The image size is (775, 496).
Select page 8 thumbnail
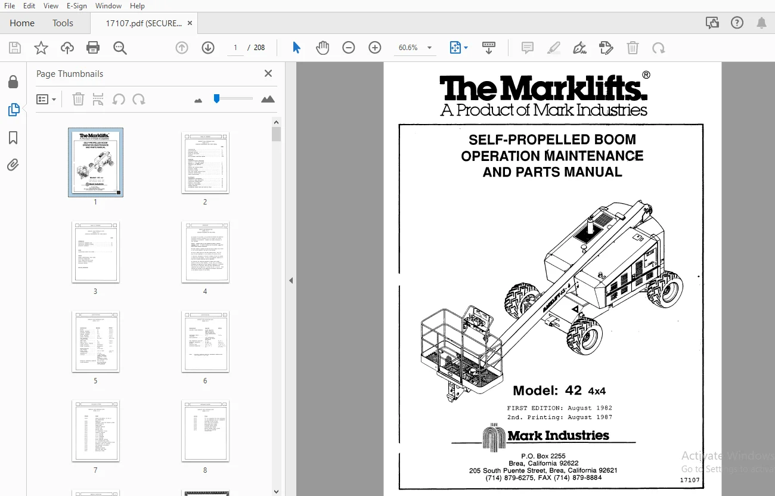(205, 431)
